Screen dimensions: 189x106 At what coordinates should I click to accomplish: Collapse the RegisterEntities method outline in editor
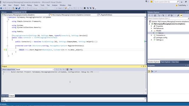(x=7, y=46)
